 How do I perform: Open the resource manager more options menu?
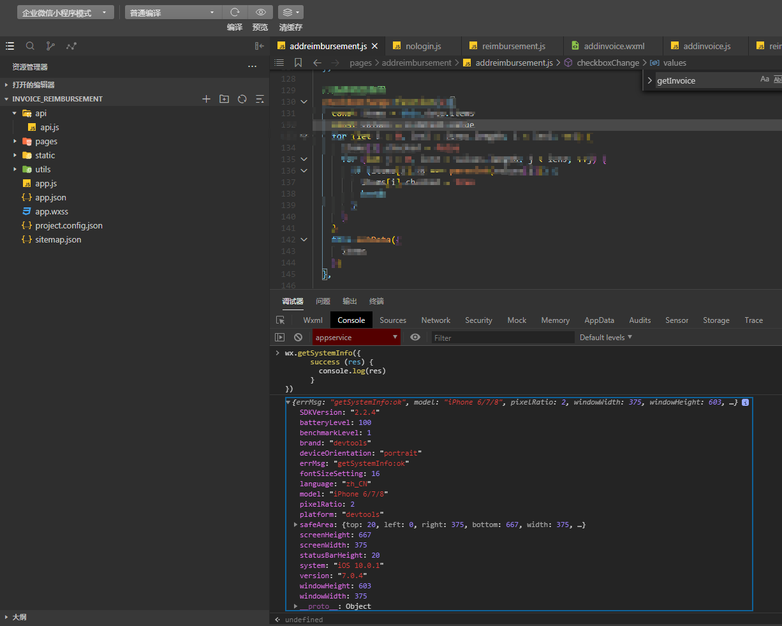point(253,66)
